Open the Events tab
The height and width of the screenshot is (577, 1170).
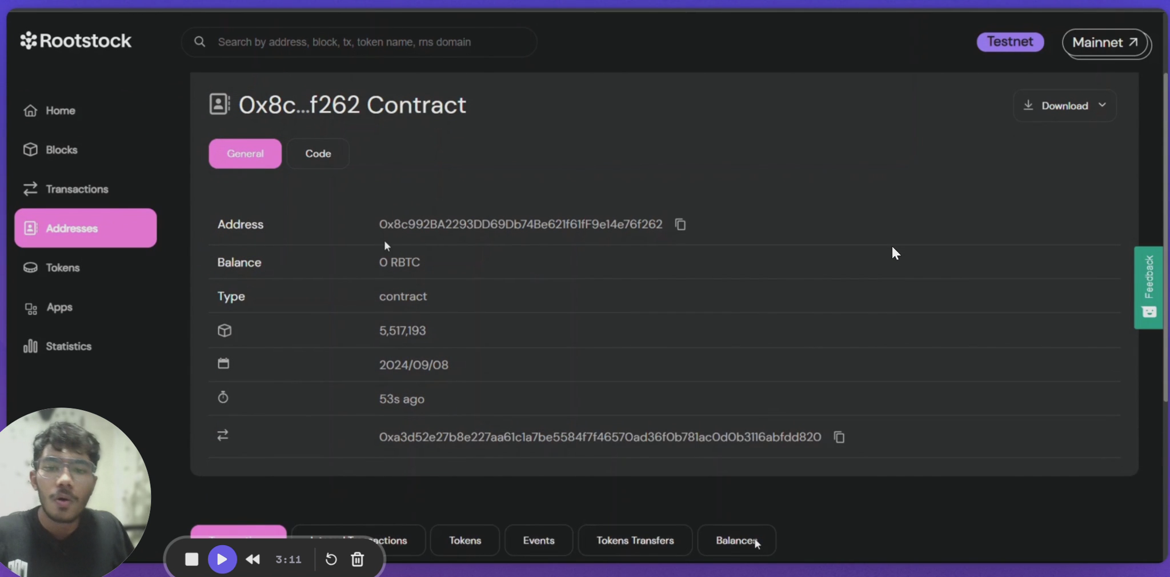click(539, 540)
